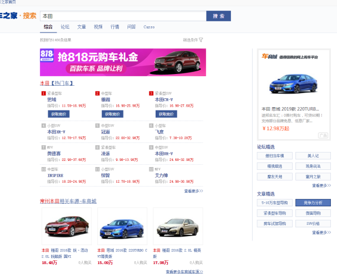Expand the 筛选条件 filter options

(x=193, y=40)
